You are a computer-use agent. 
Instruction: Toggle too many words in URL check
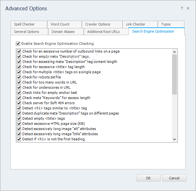coord(19,82)
